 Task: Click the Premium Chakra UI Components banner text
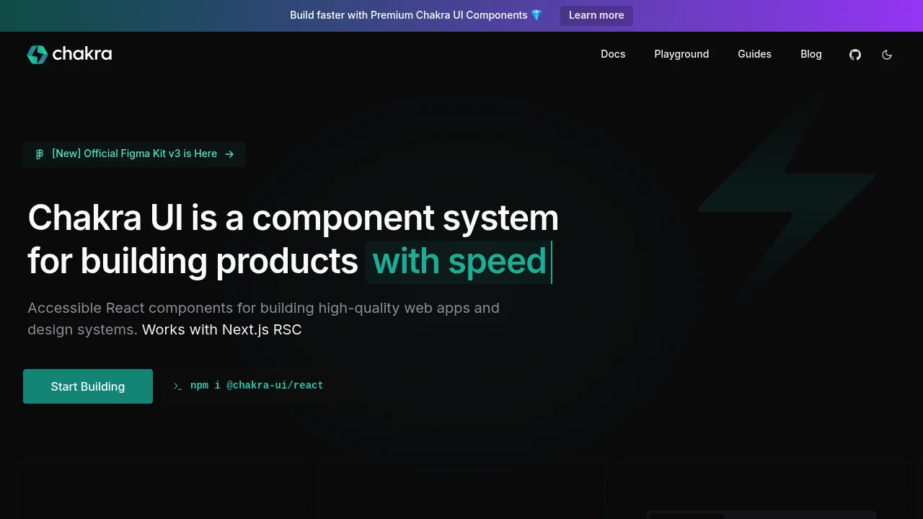pyautogui.click(x=408, y=15)
